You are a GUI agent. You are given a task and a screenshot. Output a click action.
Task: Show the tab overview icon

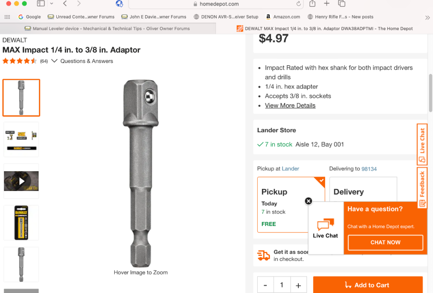342,3
